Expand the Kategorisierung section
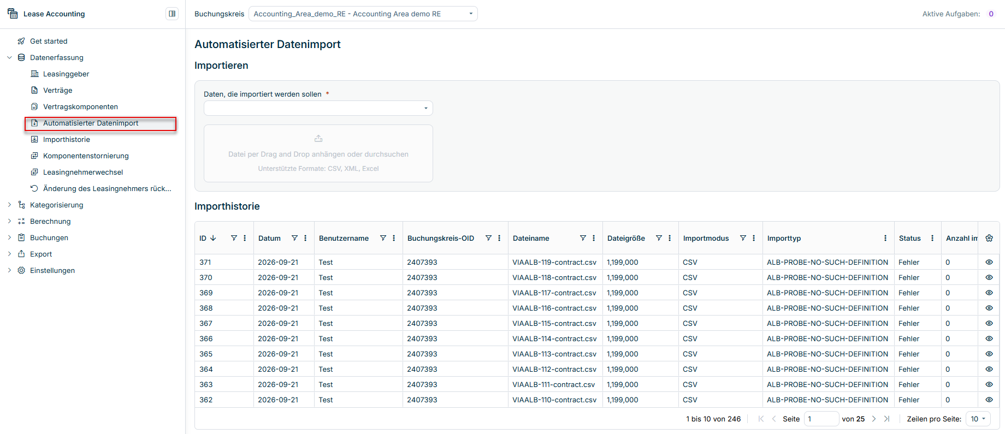This screenshot has width=1005, height=434. click(x=9, y=205)
